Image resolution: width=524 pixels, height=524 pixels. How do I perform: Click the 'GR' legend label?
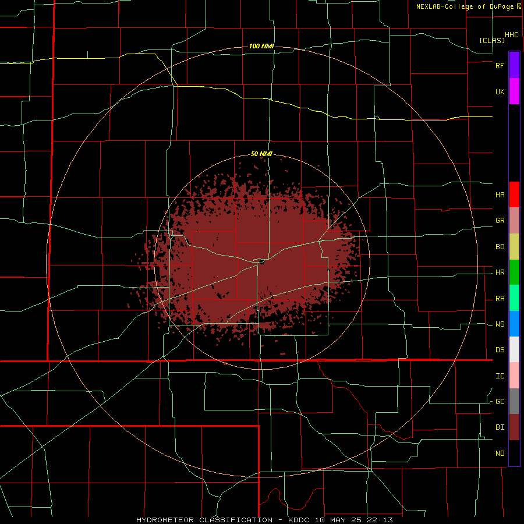(500, 221)
